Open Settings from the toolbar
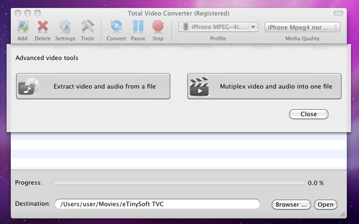The height and width of the screenshot is (224, 359). point(65,27)
